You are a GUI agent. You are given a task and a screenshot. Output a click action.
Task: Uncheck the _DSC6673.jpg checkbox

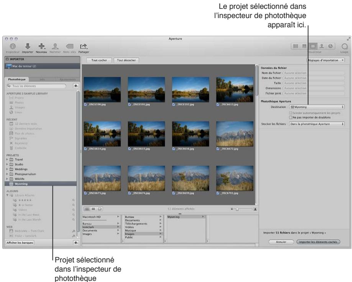tap(85, 193)
